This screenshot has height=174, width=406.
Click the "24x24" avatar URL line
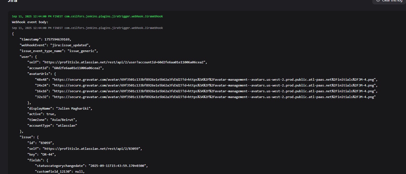tap(206, 86)
